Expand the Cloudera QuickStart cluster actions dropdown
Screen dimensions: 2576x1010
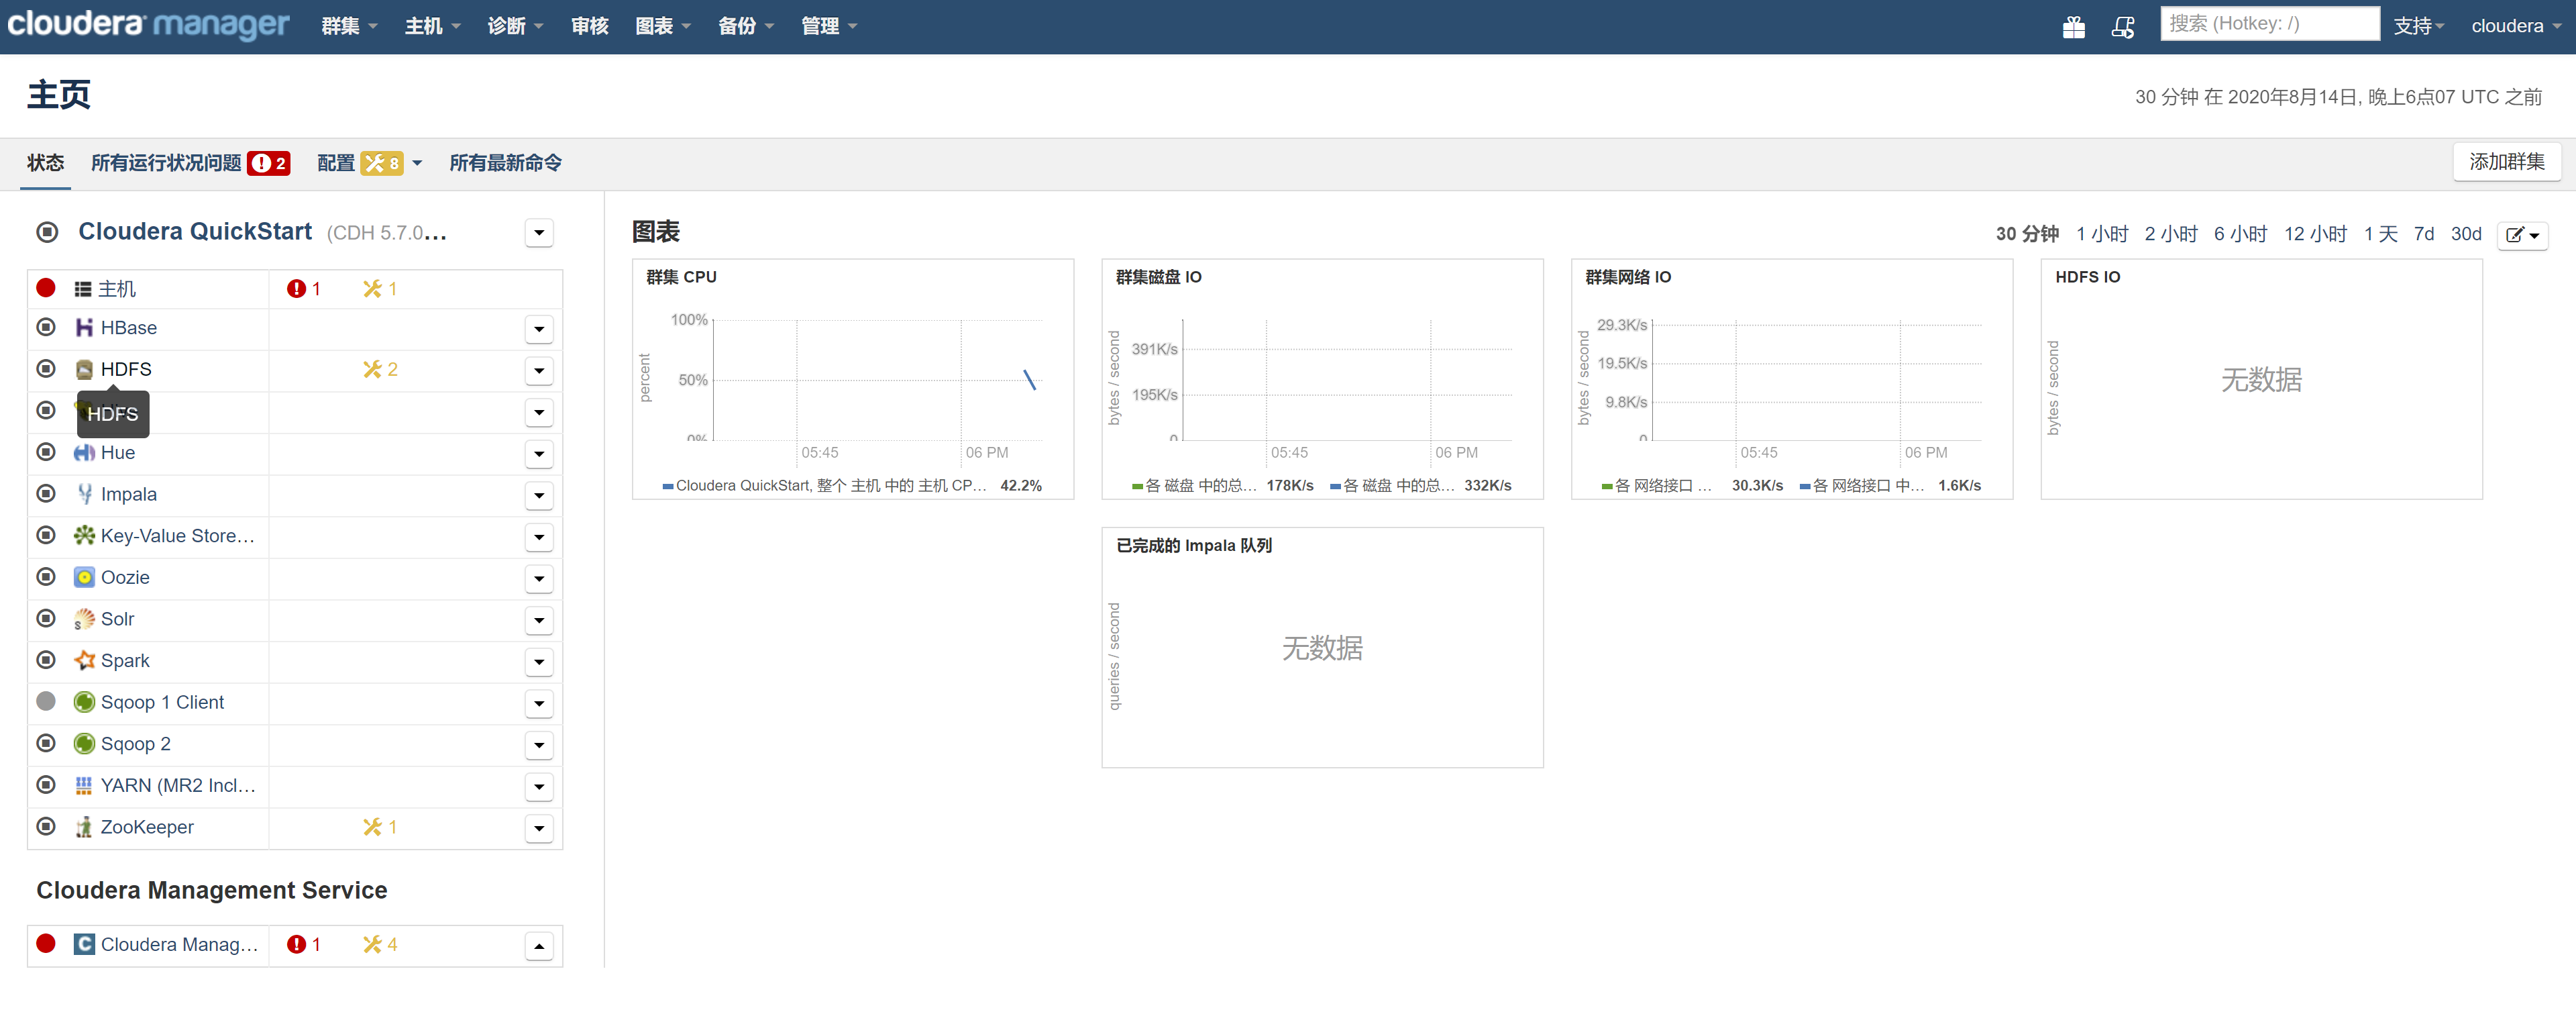(x=539, y=233)
